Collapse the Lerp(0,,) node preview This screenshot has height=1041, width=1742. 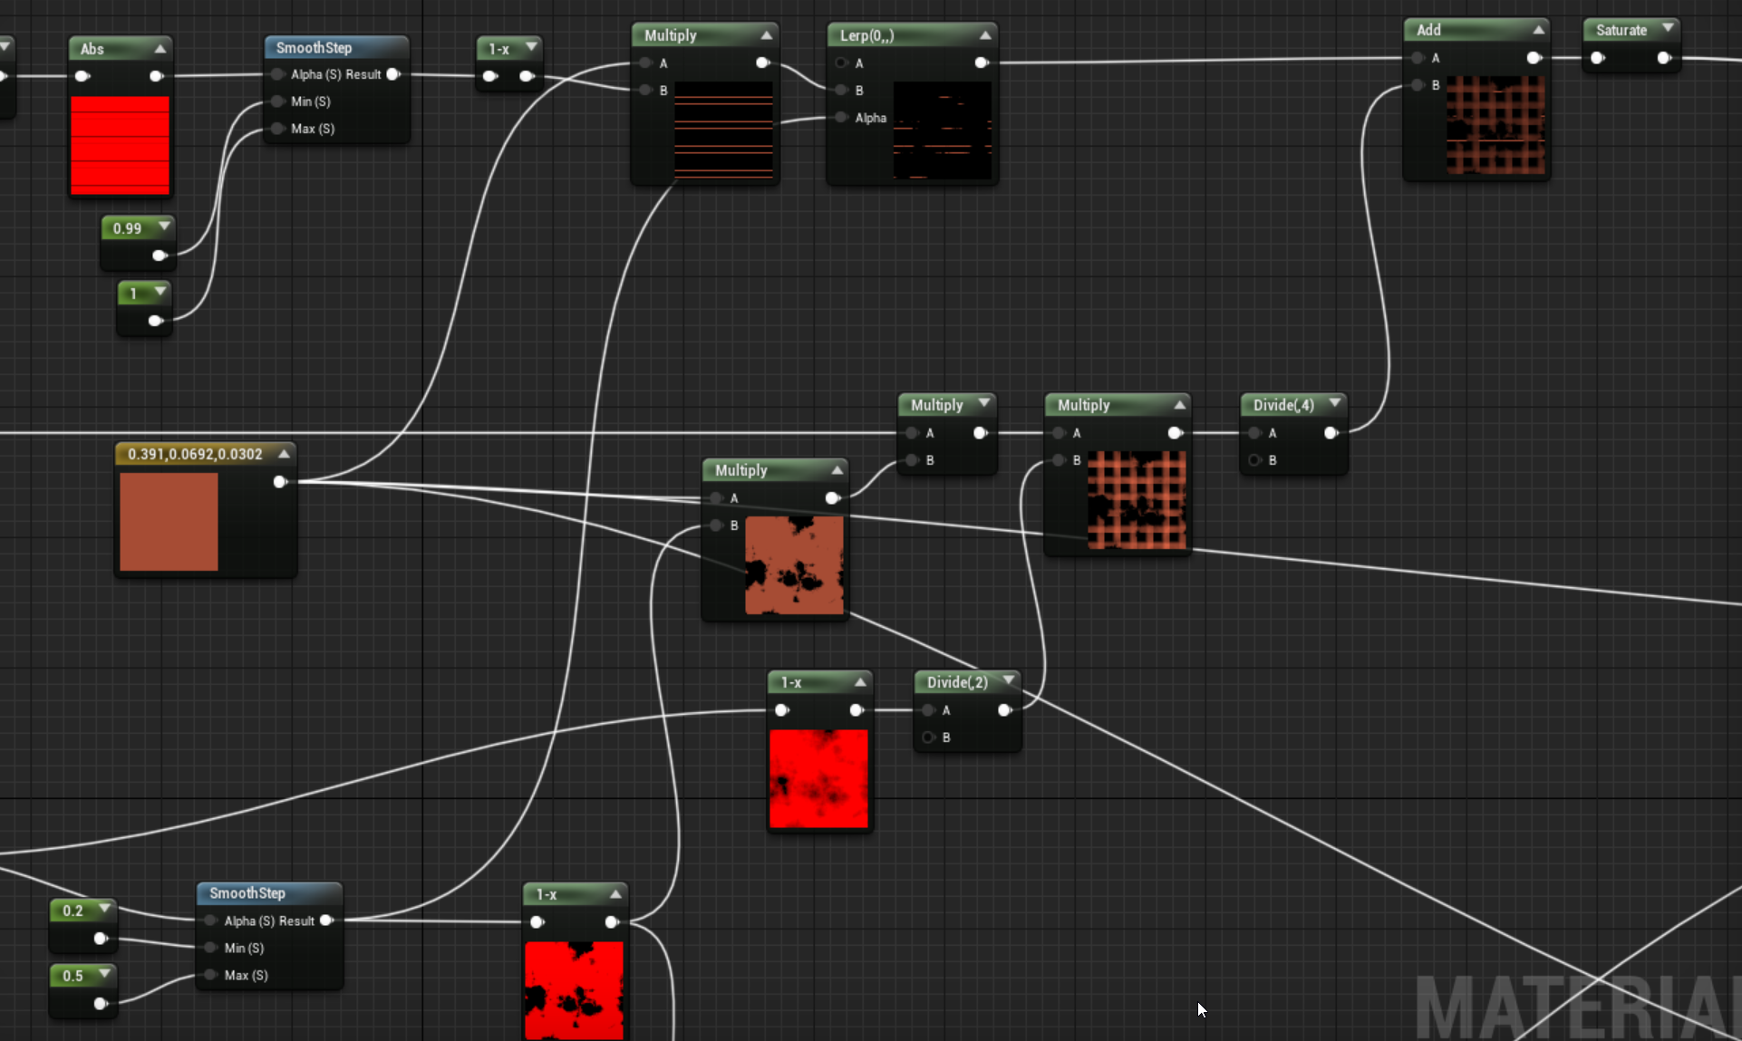coord(985,35)
